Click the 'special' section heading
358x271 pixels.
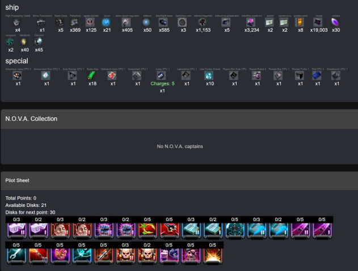[16, 61]
